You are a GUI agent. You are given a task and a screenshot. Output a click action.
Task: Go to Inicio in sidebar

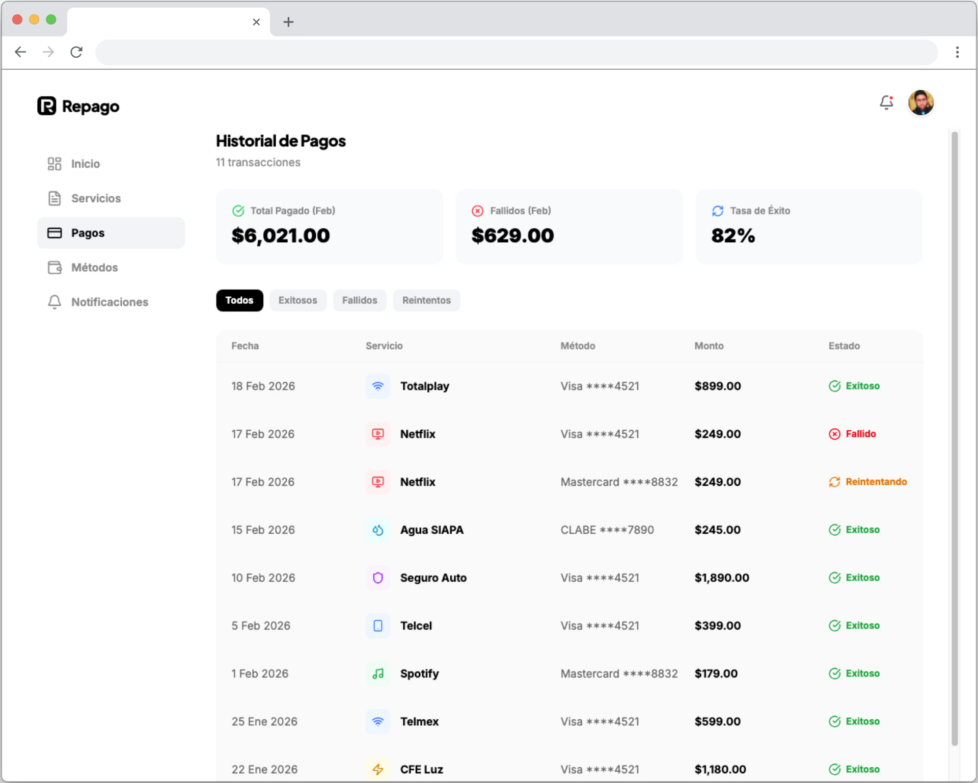coord(111,164)
